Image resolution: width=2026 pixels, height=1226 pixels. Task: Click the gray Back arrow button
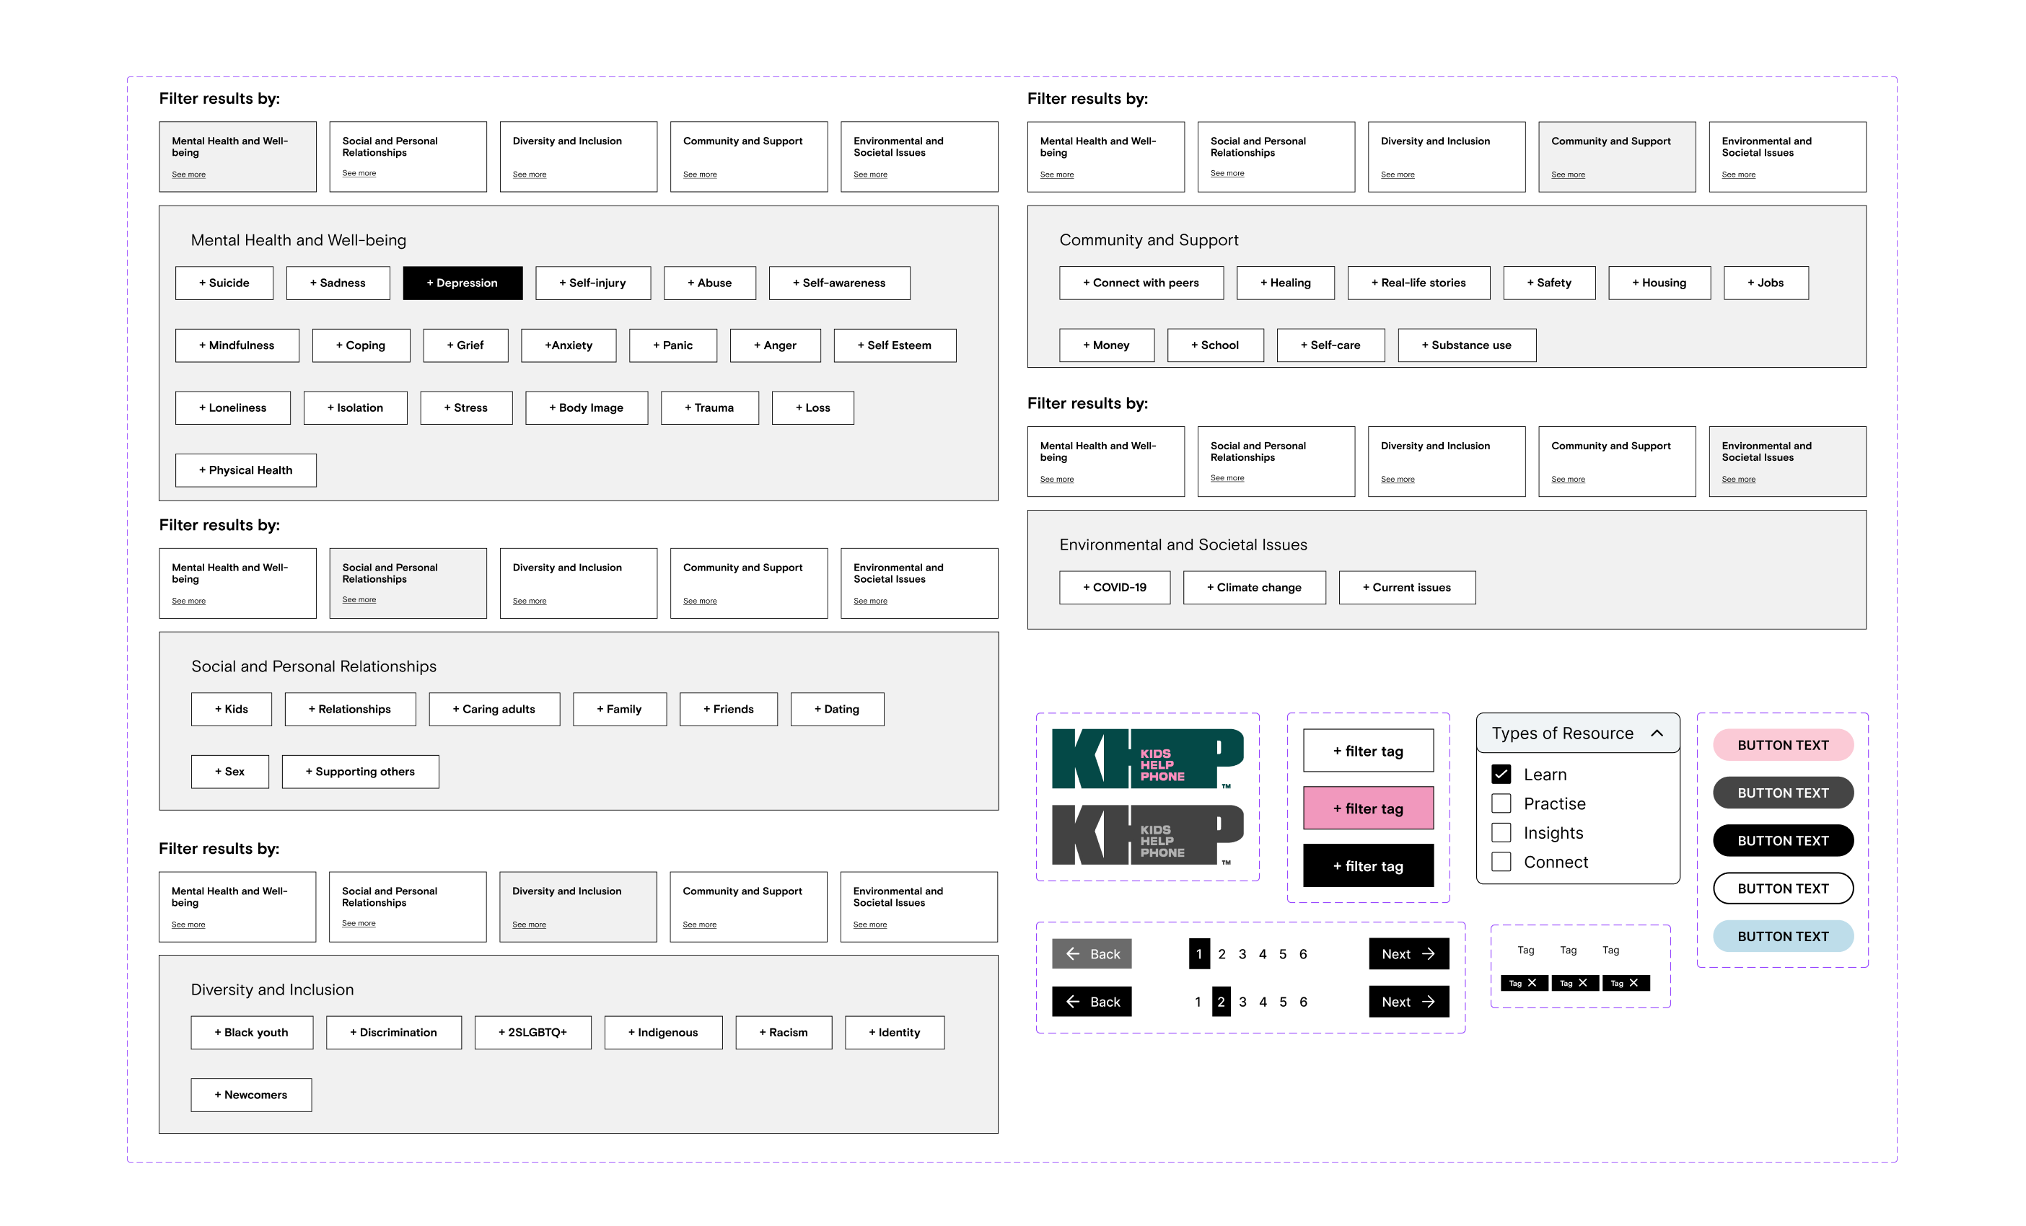(x=1092, y=954)
